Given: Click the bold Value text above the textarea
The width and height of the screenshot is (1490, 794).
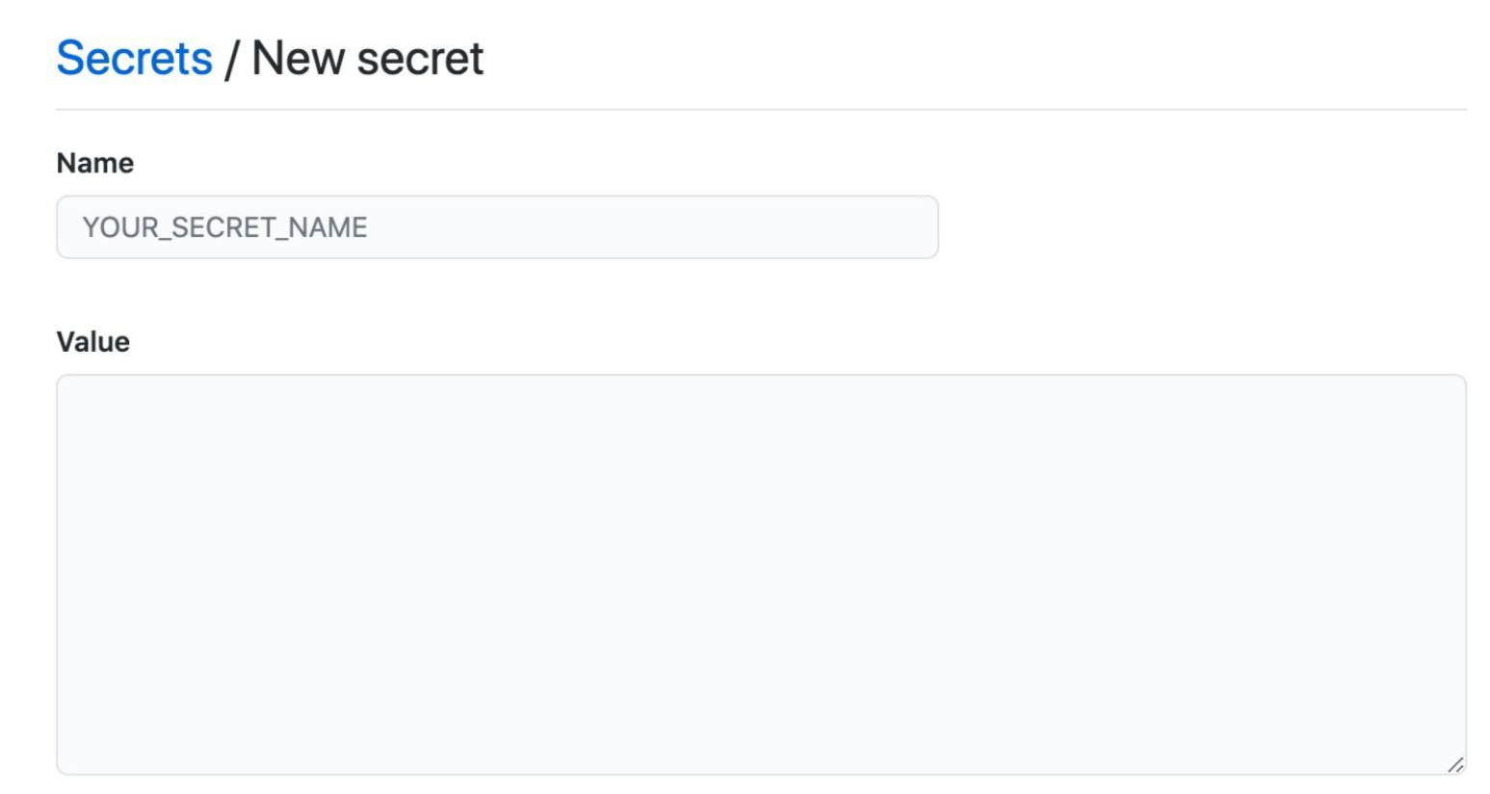Looking at the screenshot, I should pos(92,341).
